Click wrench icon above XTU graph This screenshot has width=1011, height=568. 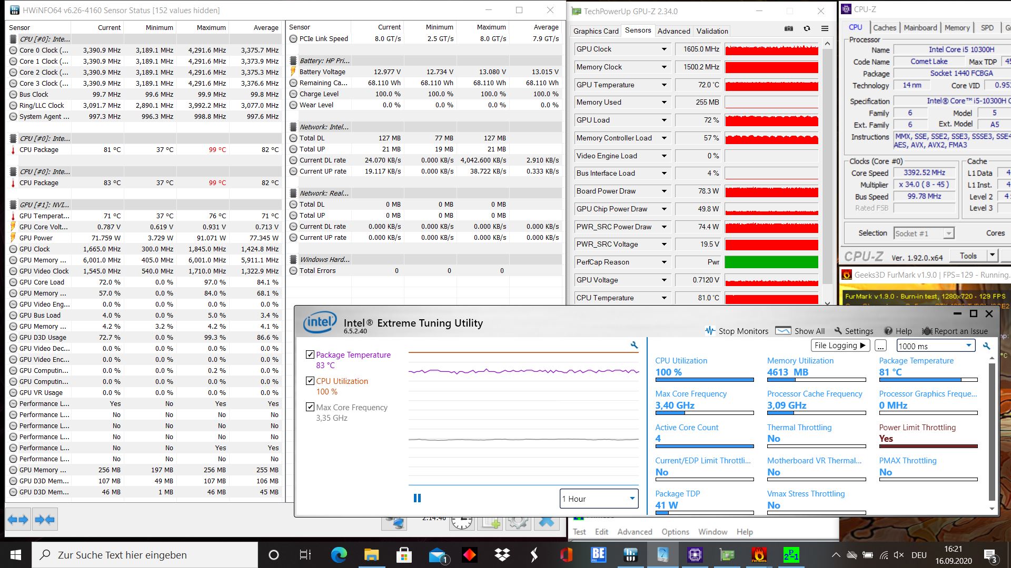click(634, 345)
